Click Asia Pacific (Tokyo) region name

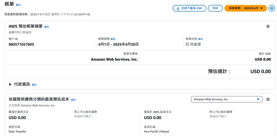(156, 132)
